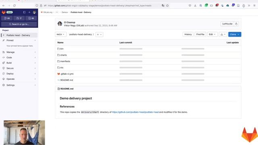Click the podtato-head-delivery path link
The width and height of the screenshot is (258, 145).
81,34
